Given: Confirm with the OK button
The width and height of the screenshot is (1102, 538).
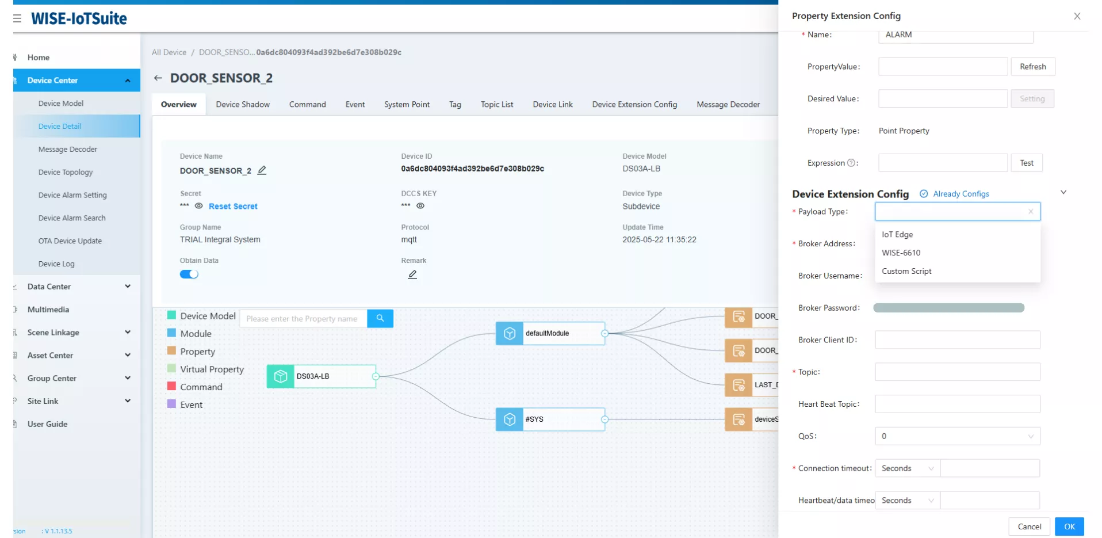Looking at the screenshot, I should point(1069,526).
